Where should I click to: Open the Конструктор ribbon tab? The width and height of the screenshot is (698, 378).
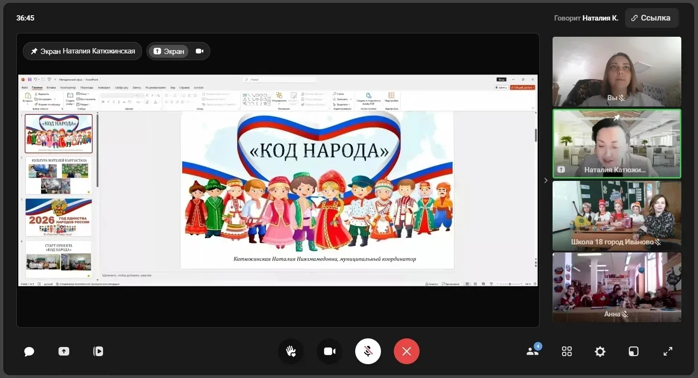pyautogui.click(x=68, y=88)
